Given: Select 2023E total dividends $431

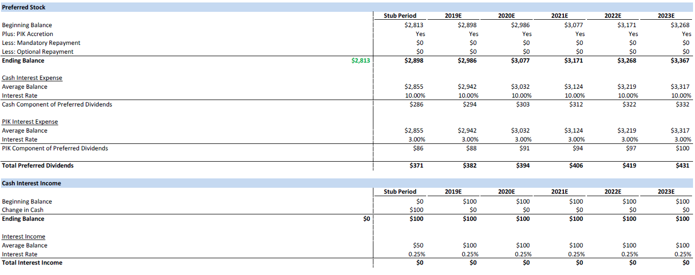Looking at the screenshot, I should (683, 166).
